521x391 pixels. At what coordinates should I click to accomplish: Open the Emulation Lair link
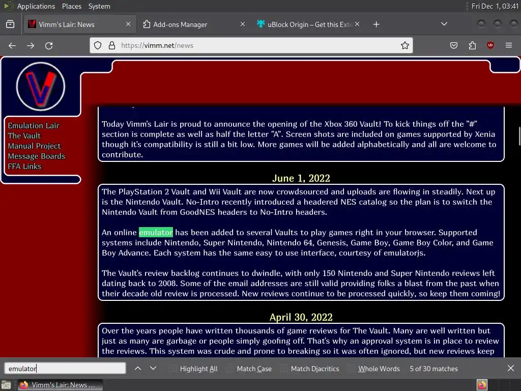point(34,126)
